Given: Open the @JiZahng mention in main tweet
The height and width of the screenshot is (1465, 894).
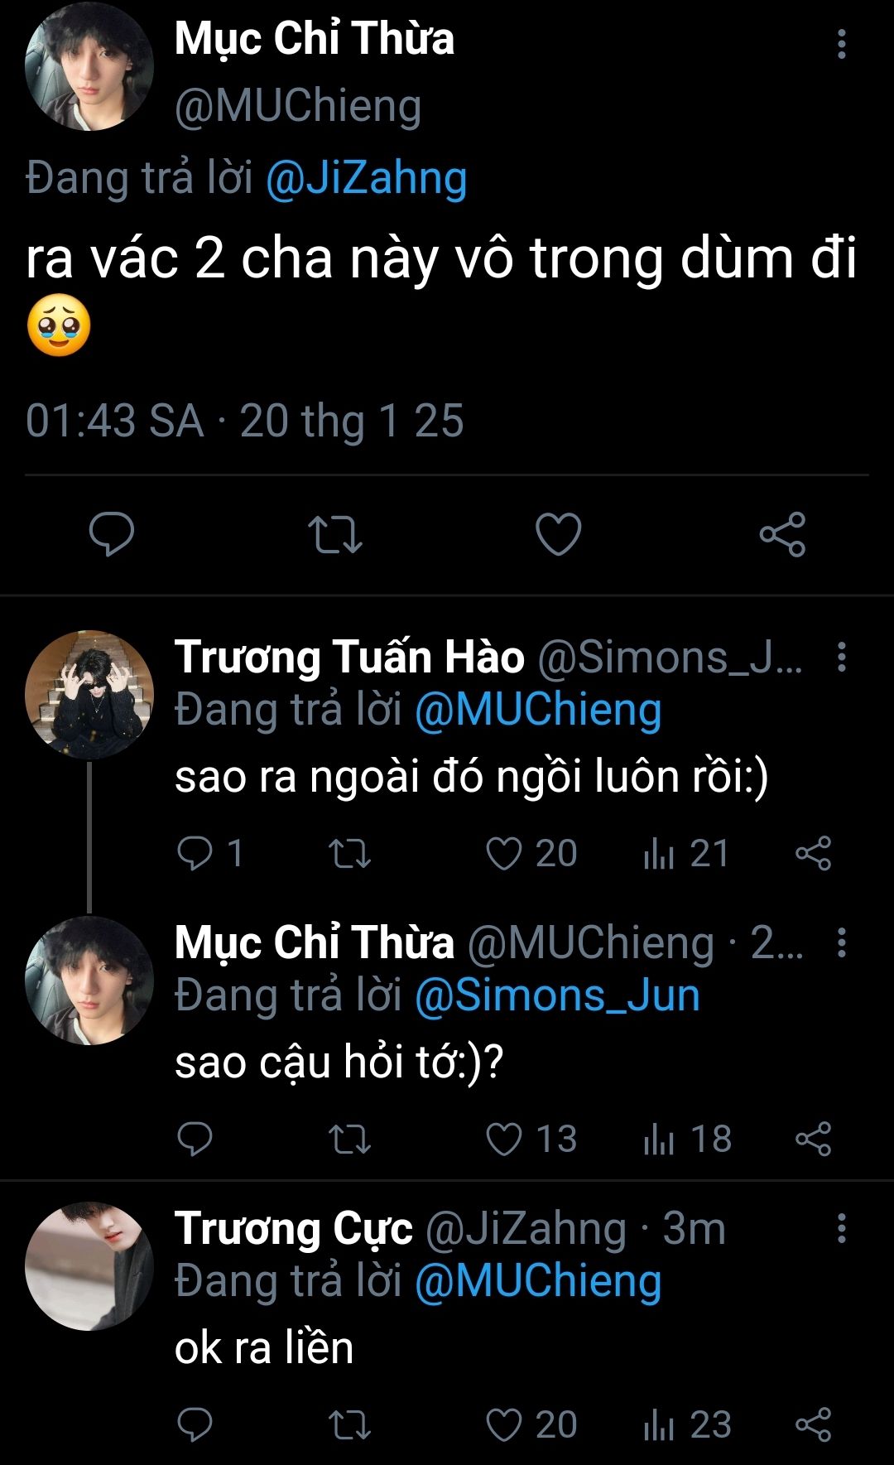Looking at the screenshot, I should (367, 179).
